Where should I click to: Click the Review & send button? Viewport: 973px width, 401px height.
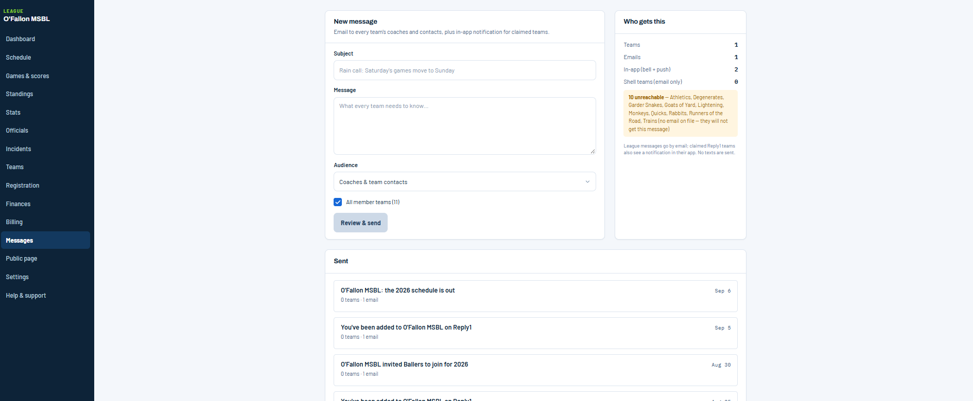coord(360,223)
